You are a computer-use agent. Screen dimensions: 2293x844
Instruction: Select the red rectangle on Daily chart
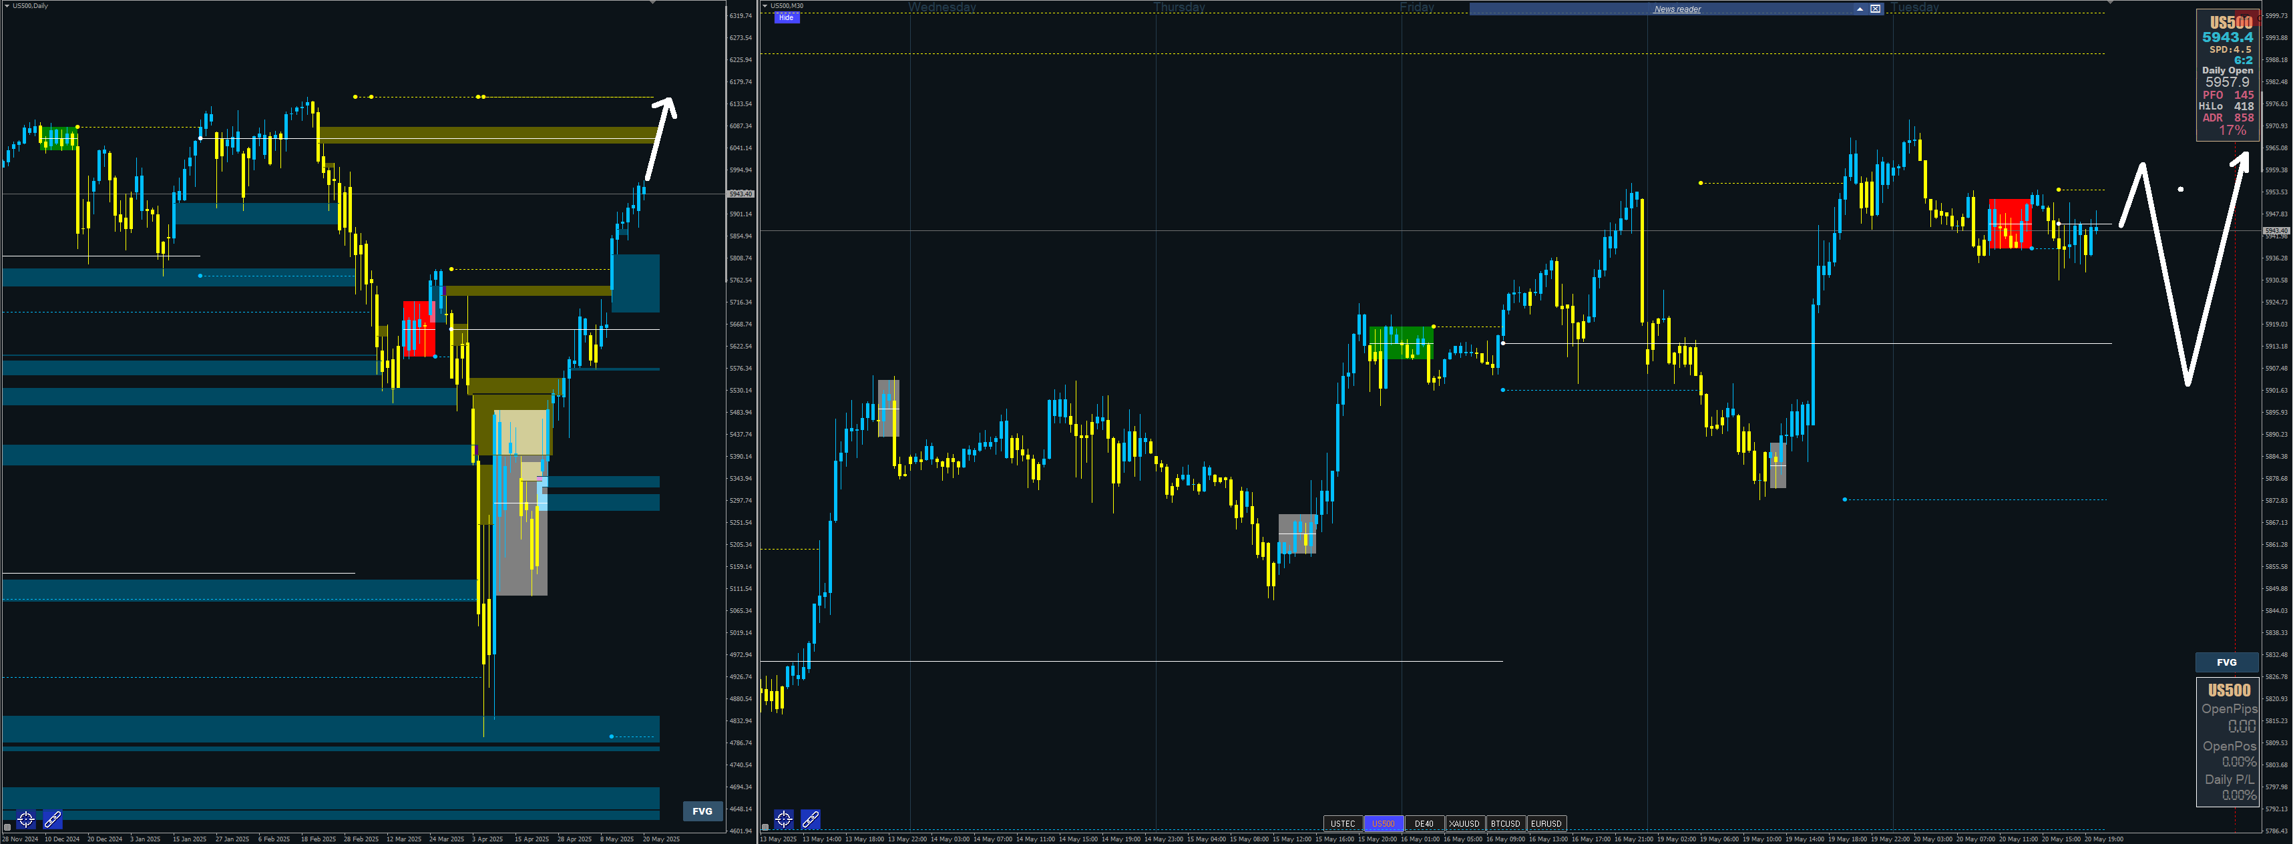click(x=419, y=328)
